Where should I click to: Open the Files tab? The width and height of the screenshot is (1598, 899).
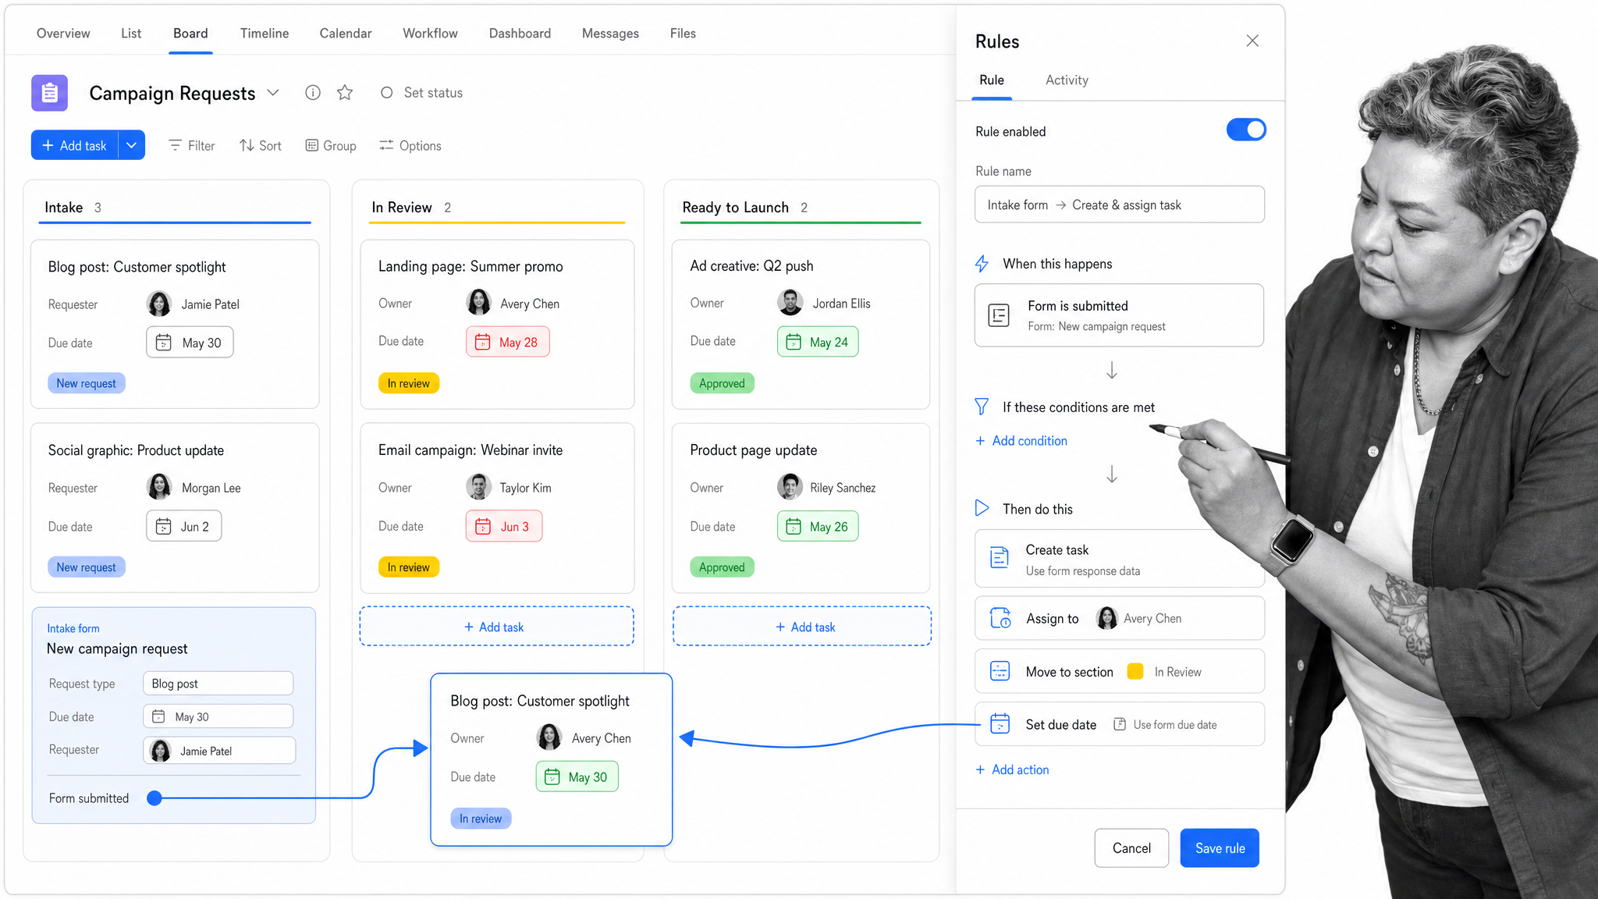point(683,33)
